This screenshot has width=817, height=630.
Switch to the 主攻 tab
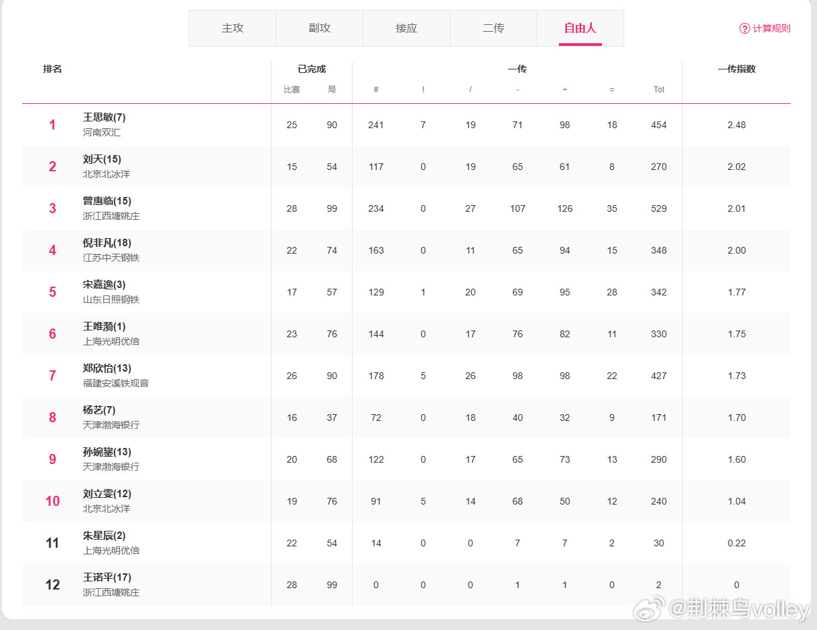(233, 28)
